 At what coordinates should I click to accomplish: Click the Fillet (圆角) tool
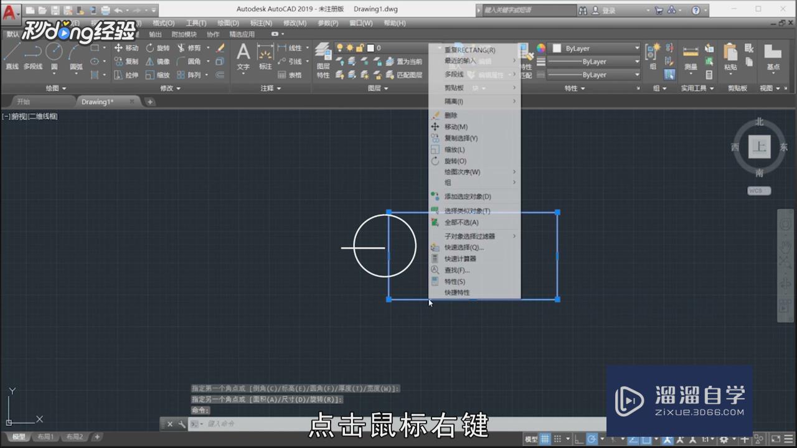pos(189,62)
